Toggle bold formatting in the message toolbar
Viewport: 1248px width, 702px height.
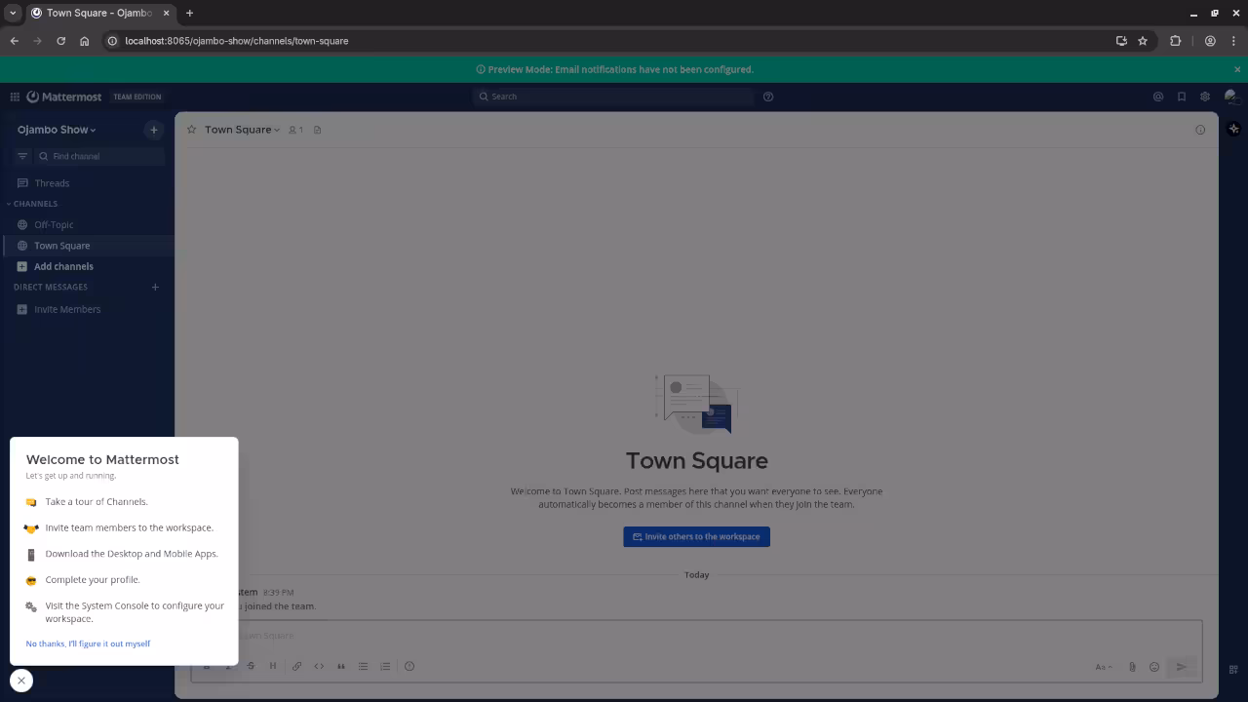click(x=207, y=666)
